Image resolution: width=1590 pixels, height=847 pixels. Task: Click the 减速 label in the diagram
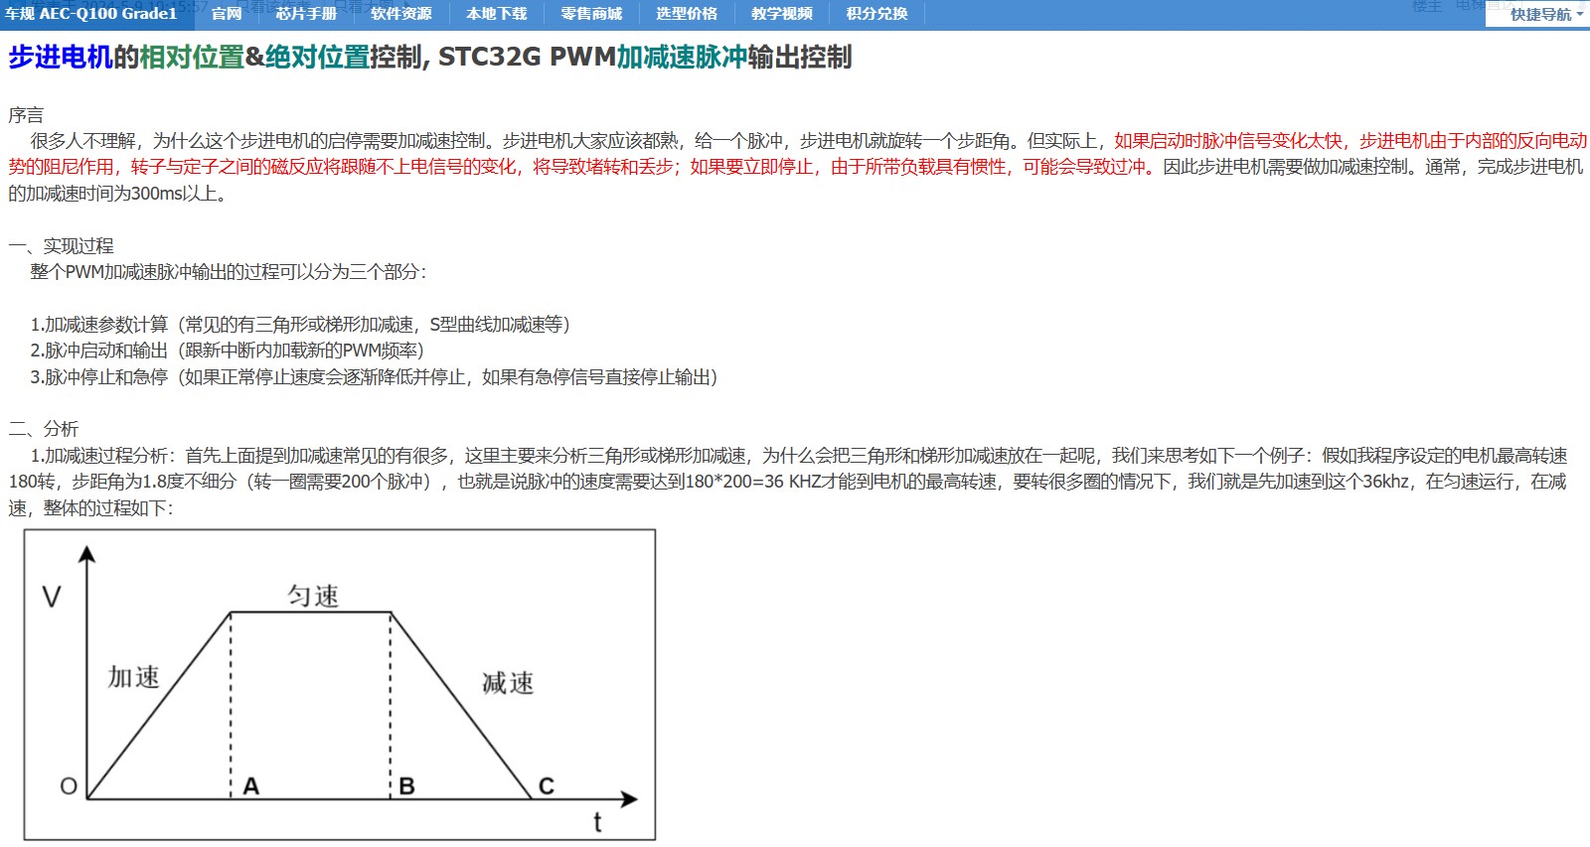click(x=508, y=683)
